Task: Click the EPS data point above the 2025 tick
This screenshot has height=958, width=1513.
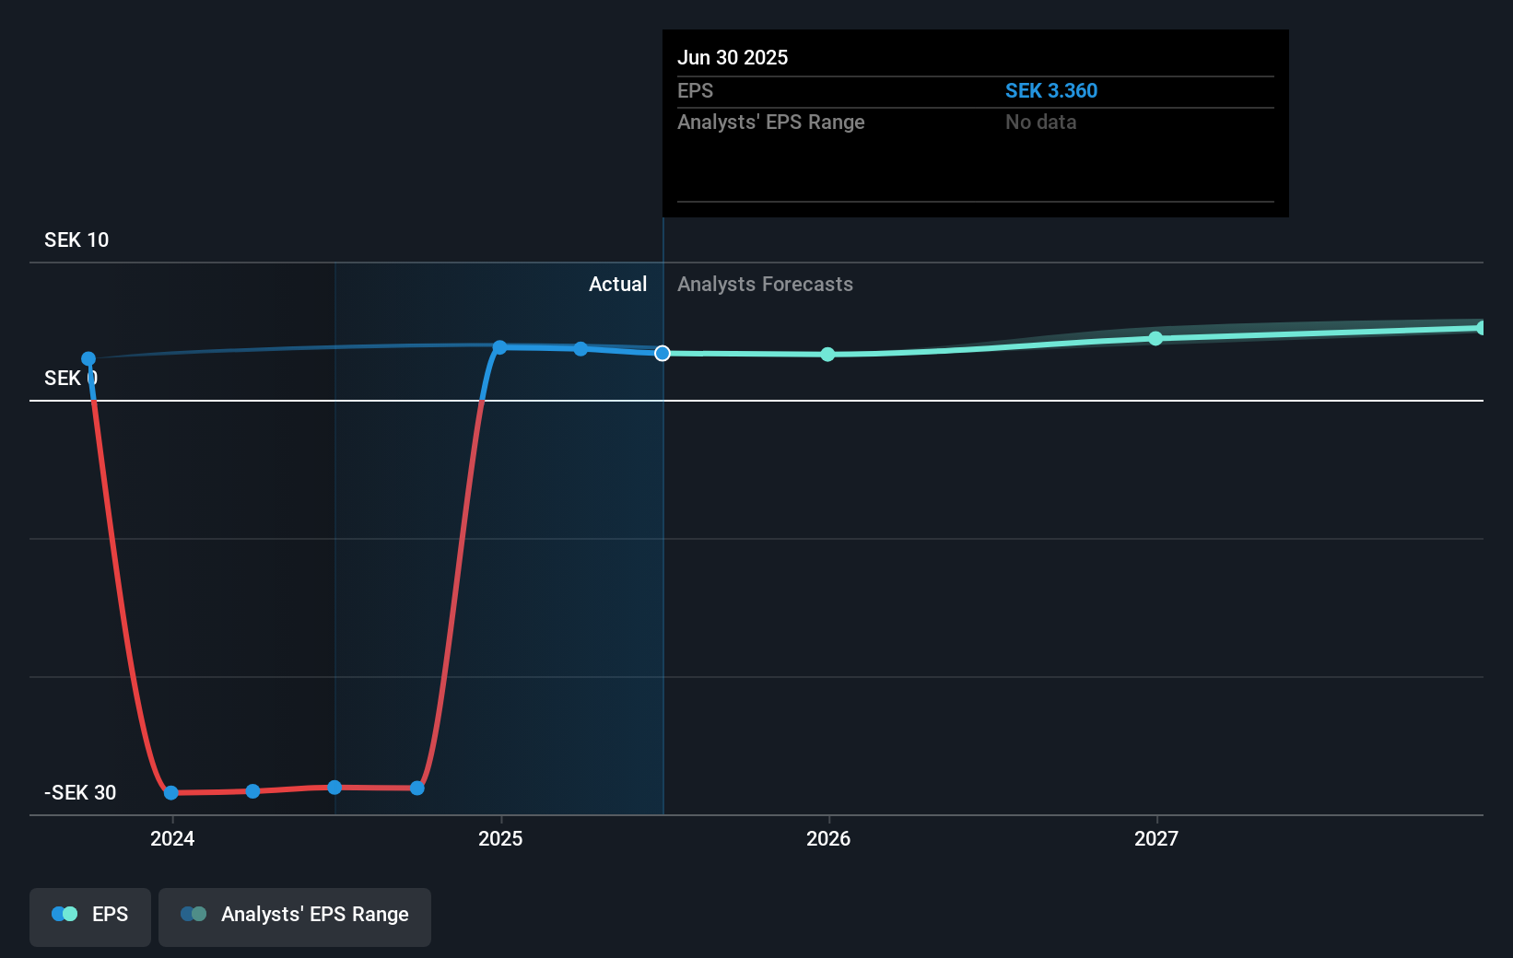Action: tap(499, 347)
